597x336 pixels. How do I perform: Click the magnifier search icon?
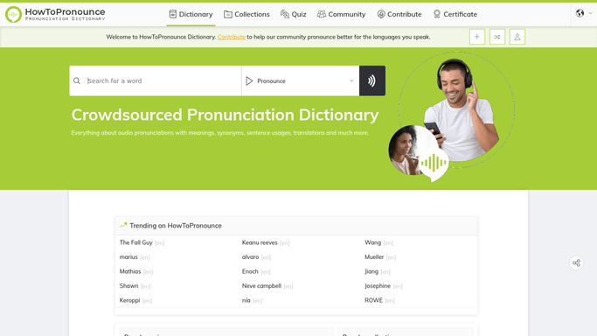click(77, 80)
